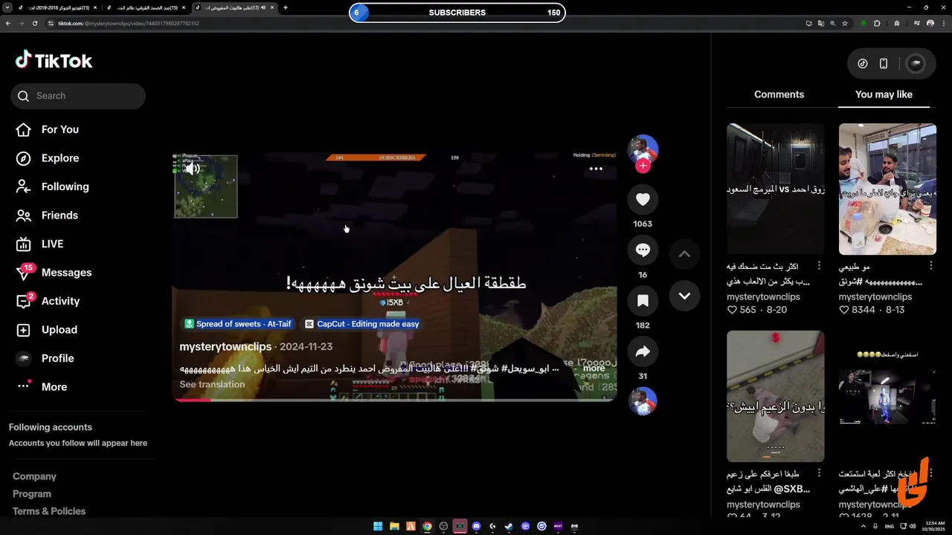The height and width of the screenshot is (535, 952).
Task: Click the translate page icon in address bar
Action: tap(821, 23)
